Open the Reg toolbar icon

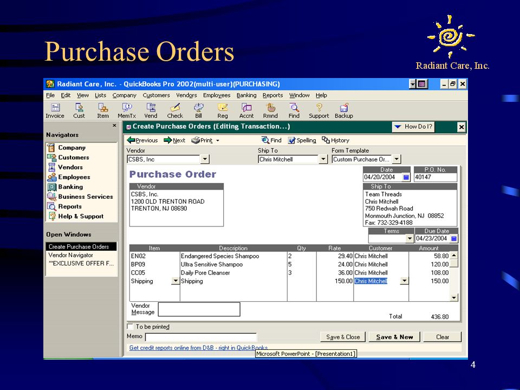coord(223,110)
